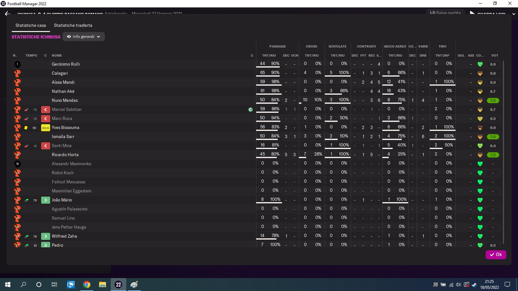The image size is (518, 291).
Task: Sort by the ASS column header
Action: (x=471, y=55)
